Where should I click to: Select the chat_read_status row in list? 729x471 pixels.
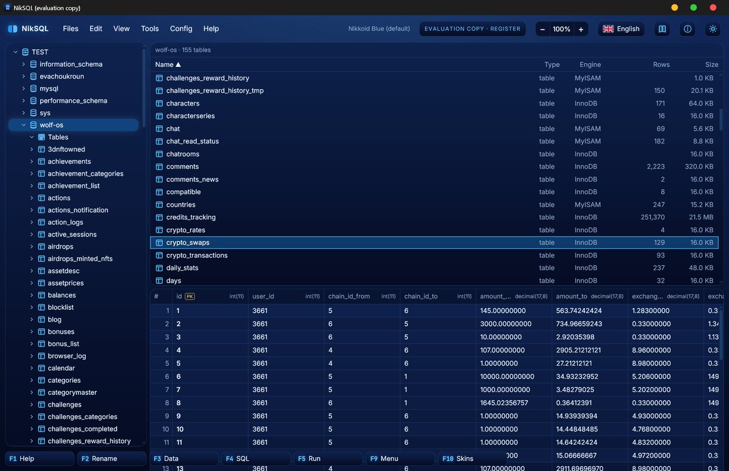click(434, 141)
